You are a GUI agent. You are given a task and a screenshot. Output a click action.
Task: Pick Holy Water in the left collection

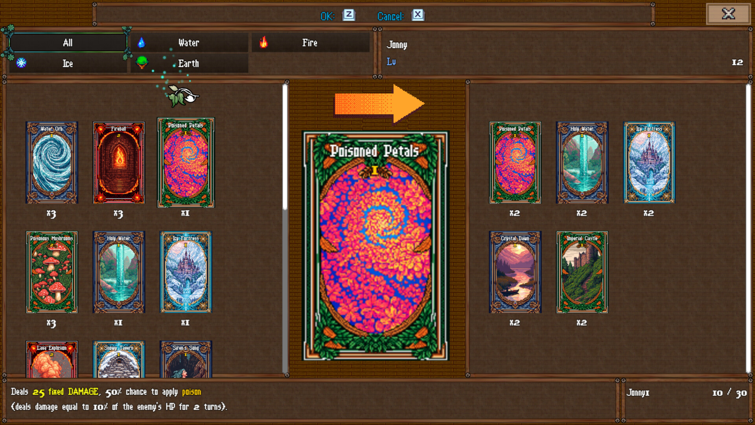pyautogui.click(x=119, y=272)
